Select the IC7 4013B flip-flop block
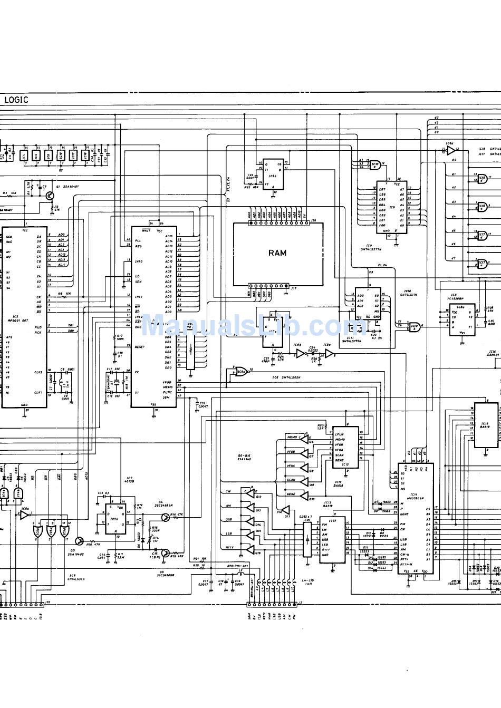Image resolution: width=501 pixels, height=708 pixels. tap(115, 519)
